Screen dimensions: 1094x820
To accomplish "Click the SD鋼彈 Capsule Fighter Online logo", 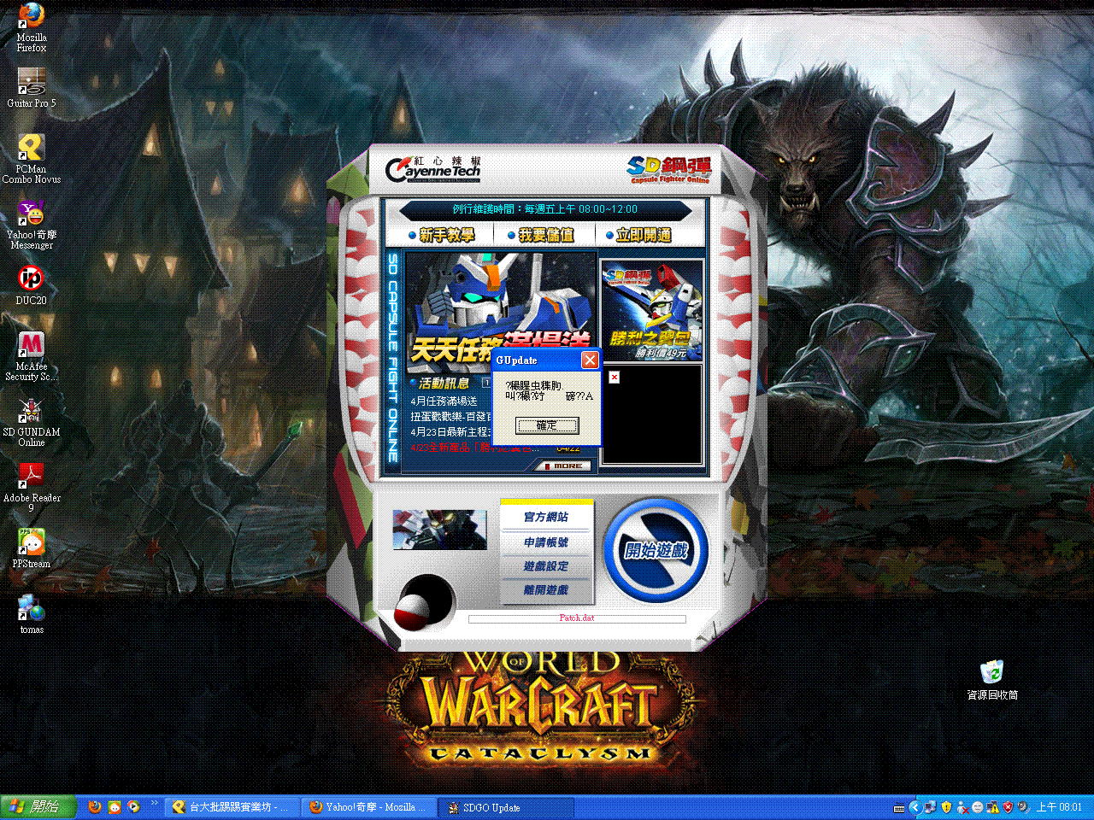I will pos(668,169).
